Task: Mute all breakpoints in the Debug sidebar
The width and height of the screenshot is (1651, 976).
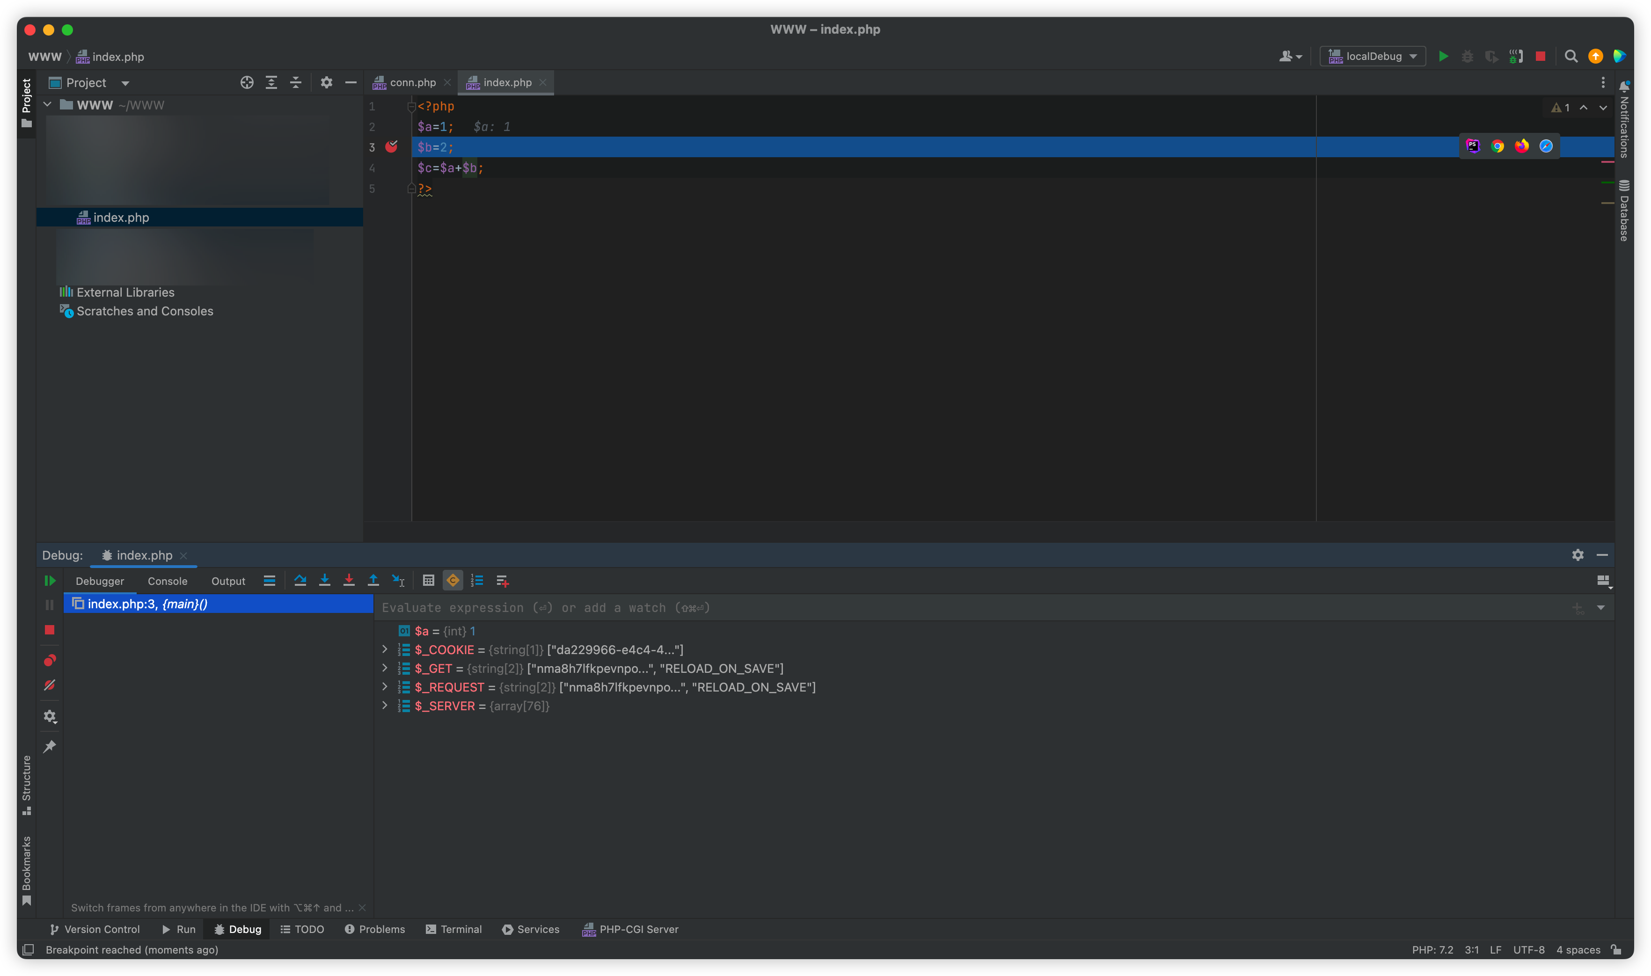Action: pos(49,685)
